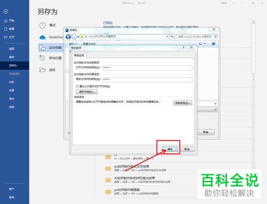Expand the address bar history dropdown
The image size is (267, 204).
167,37
